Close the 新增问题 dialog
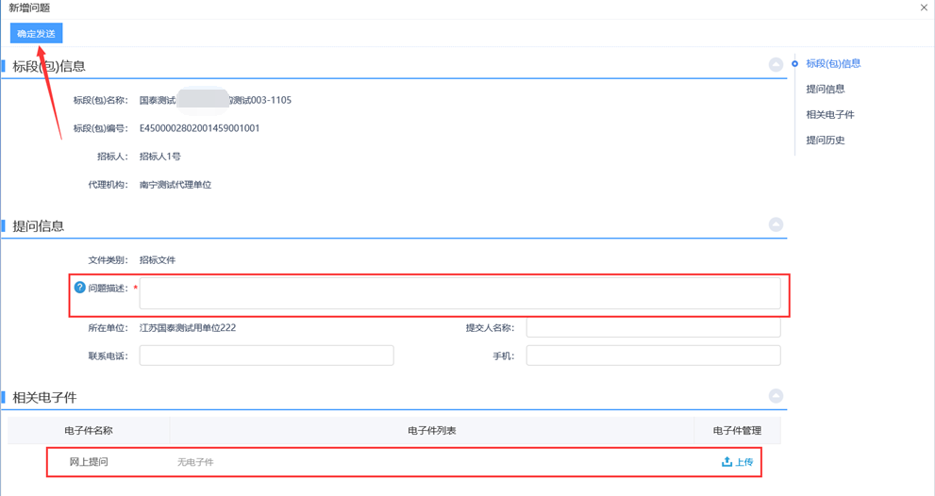 click(924, 8)
